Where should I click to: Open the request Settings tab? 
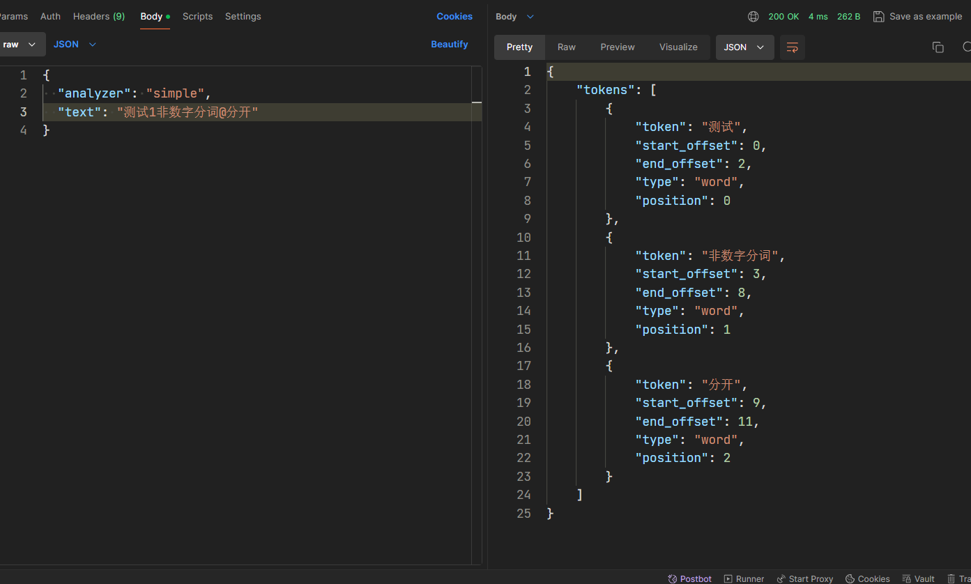point(243,16)
